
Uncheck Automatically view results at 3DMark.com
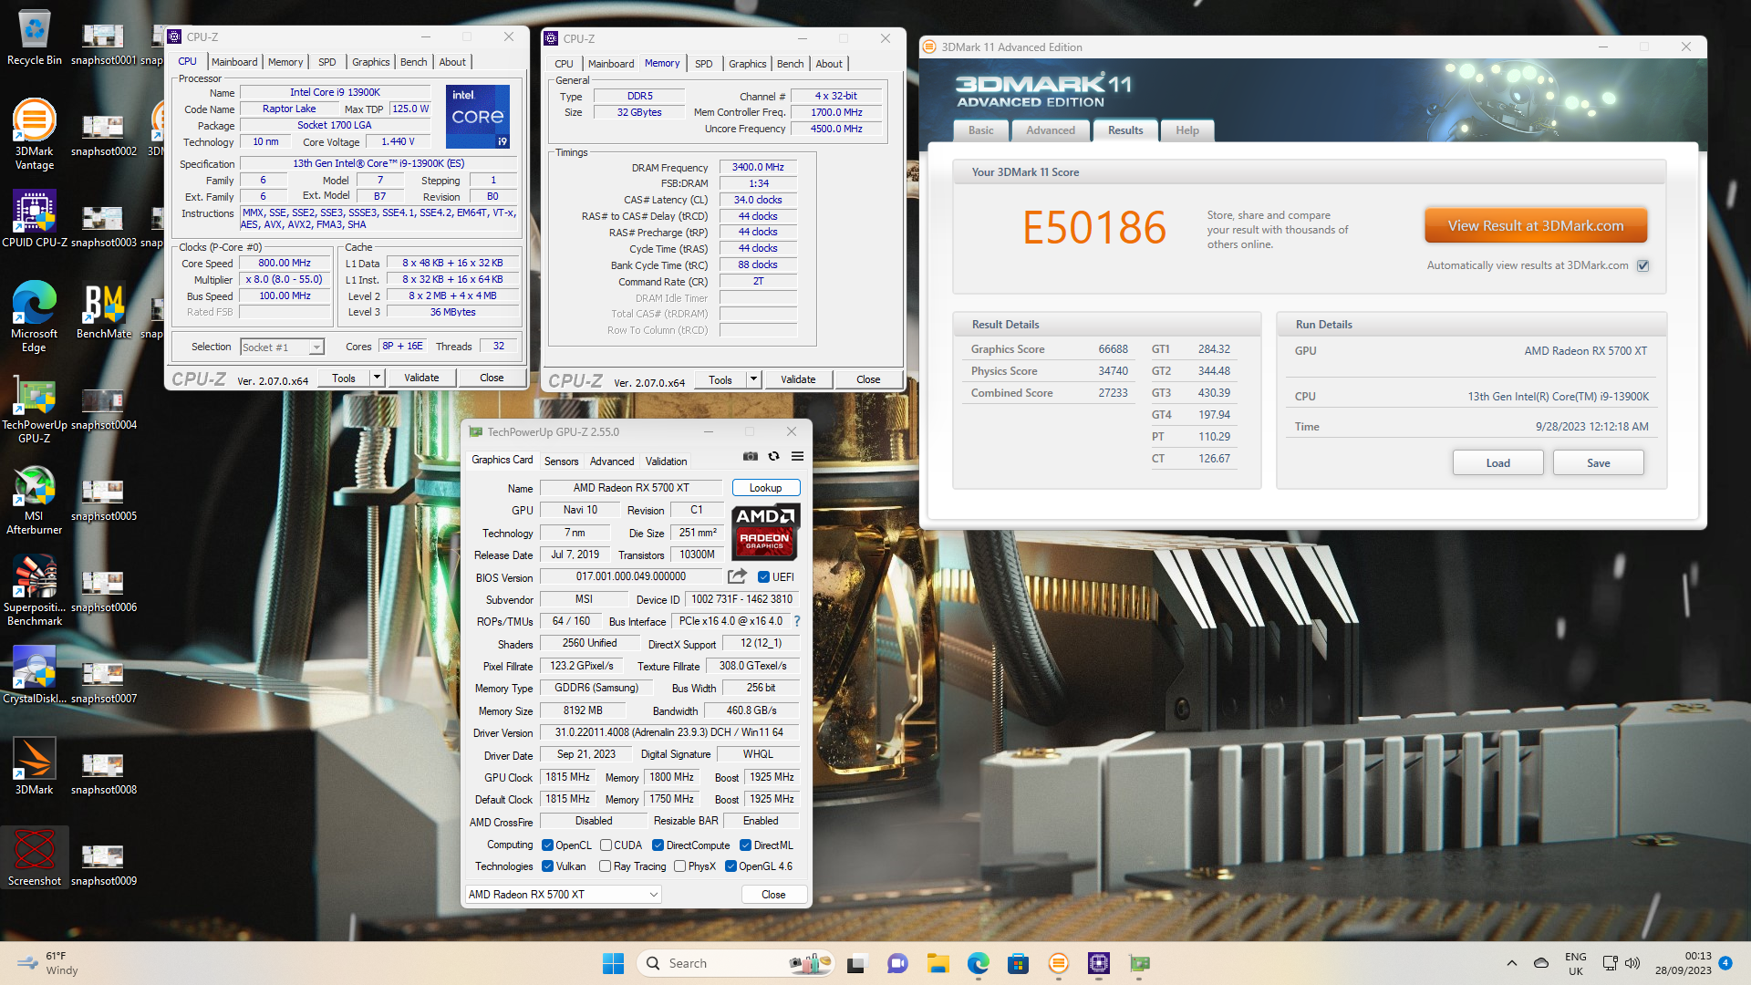point(1642,265)
